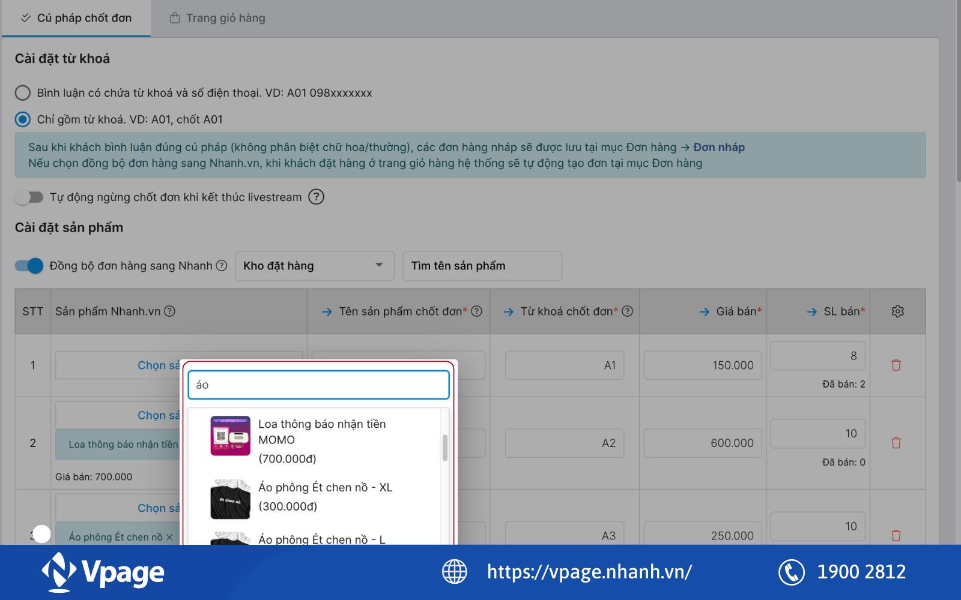Select radio Bình luận có chứa từ khoá và số điện thoại
The height and width of the screenshot is (600, 961).
click(x=23, y=93)
